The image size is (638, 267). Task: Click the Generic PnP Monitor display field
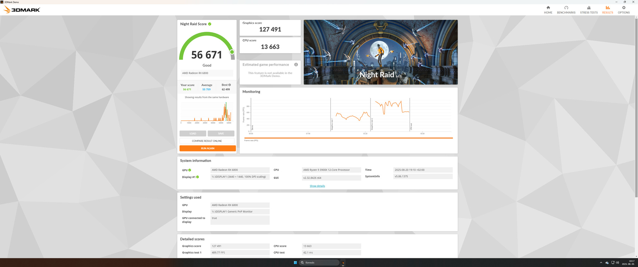click(240, 212)
